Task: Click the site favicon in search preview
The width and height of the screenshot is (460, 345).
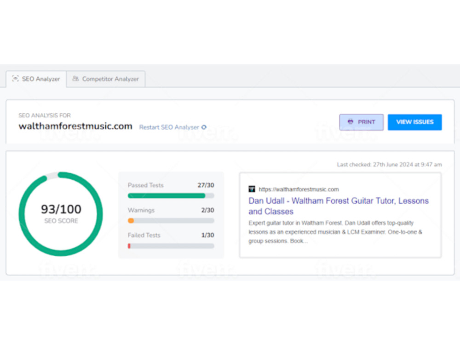Action: tap(252, 189)
